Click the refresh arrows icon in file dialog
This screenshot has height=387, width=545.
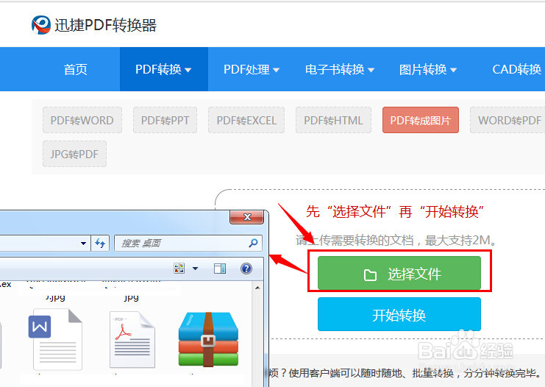tap(100, 243)
